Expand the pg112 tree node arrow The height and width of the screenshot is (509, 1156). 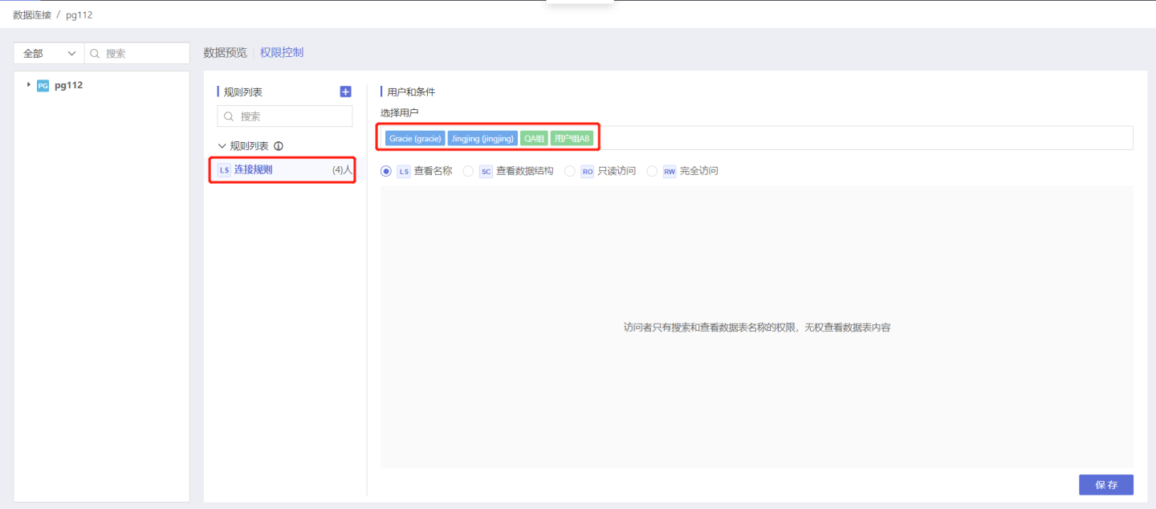29,84
